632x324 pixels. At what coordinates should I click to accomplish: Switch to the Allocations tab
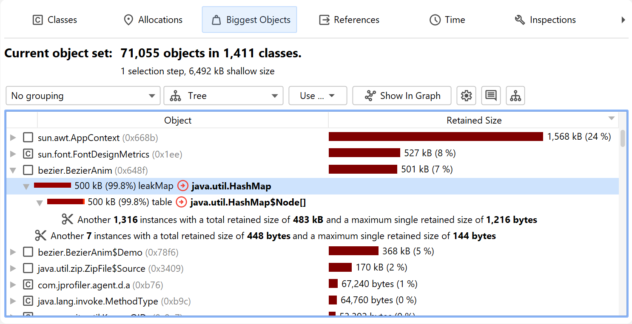pyautogui.click(x=153, y=20)
